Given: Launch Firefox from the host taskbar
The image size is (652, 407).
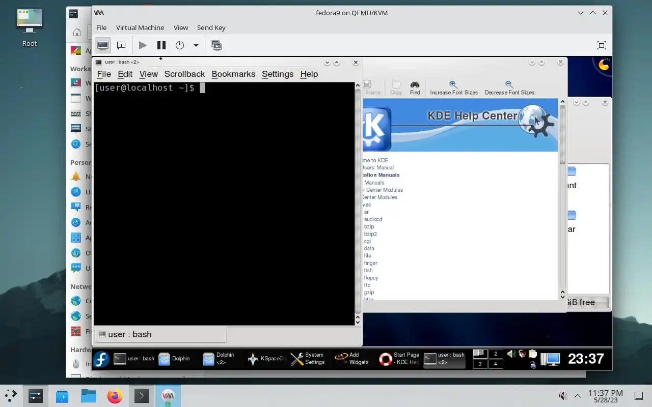Looking at the screenshot, I should coord(115,396).
